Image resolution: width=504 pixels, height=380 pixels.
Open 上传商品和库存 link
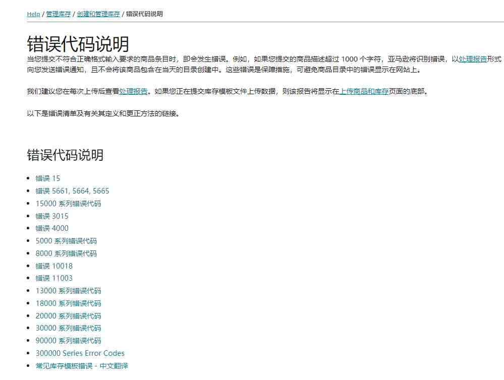click(364, 91)
